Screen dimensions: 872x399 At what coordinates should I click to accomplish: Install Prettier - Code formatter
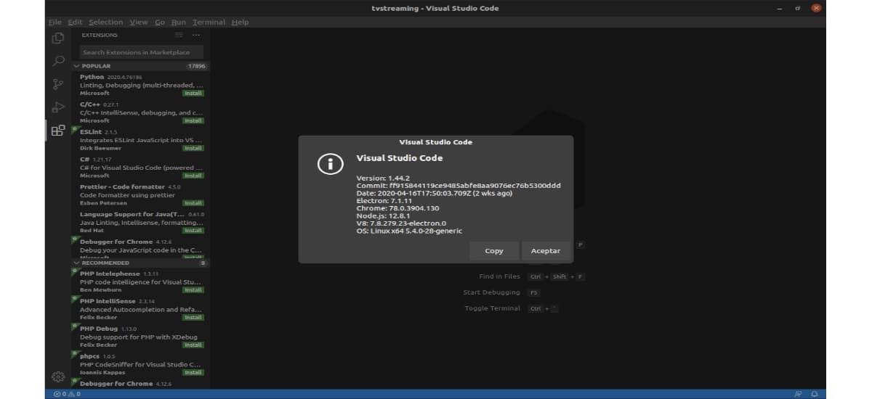tap(193, 203)
